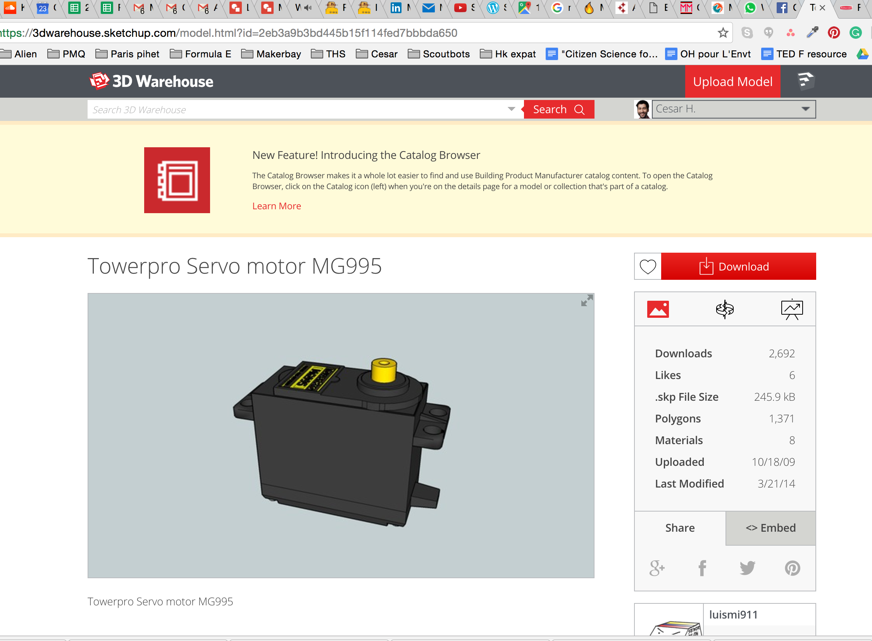Open the Learn More link
This screenshot has height=641, width=872.
277,206
